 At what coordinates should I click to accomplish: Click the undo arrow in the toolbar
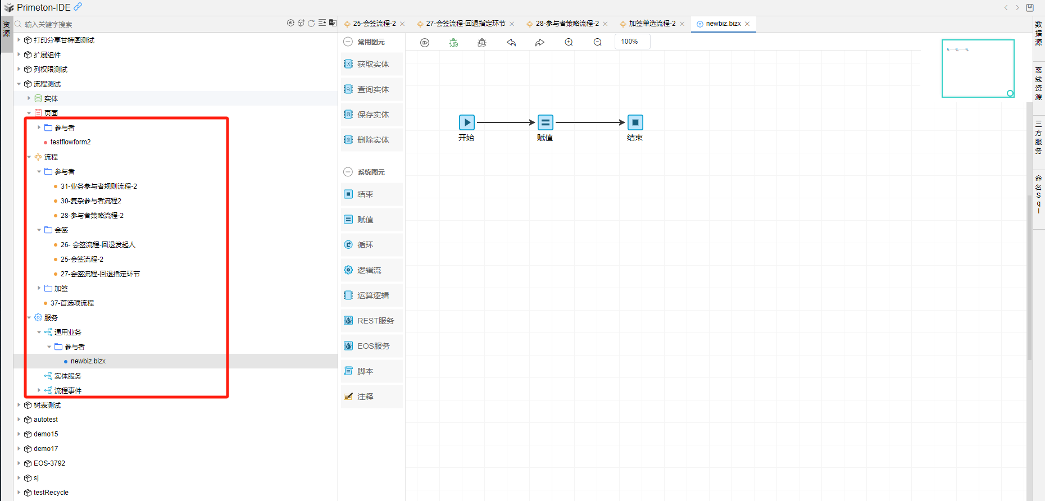click(511, 43)
